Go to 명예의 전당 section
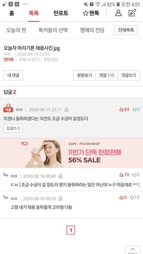The image size is (143, 254). pyautogui.click(x=92, y=30)
